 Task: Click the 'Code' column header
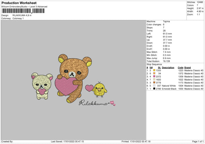click(180, 68)
